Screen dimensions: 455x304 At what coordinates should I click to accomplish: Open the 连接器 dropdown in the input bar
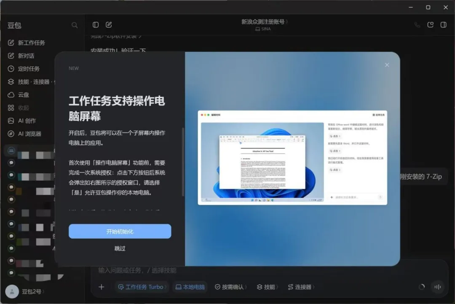[x=301, y=287]
